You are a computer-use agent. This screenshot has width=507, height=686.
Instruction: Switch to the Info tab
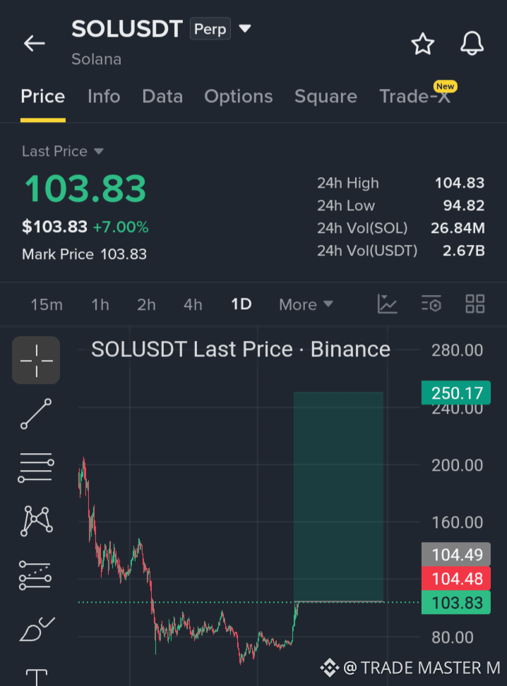tap(104, 96)
